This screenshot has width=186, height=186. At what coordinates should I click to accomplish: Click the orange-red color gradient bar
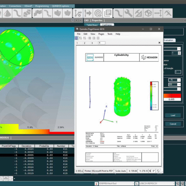pos(172,96)
